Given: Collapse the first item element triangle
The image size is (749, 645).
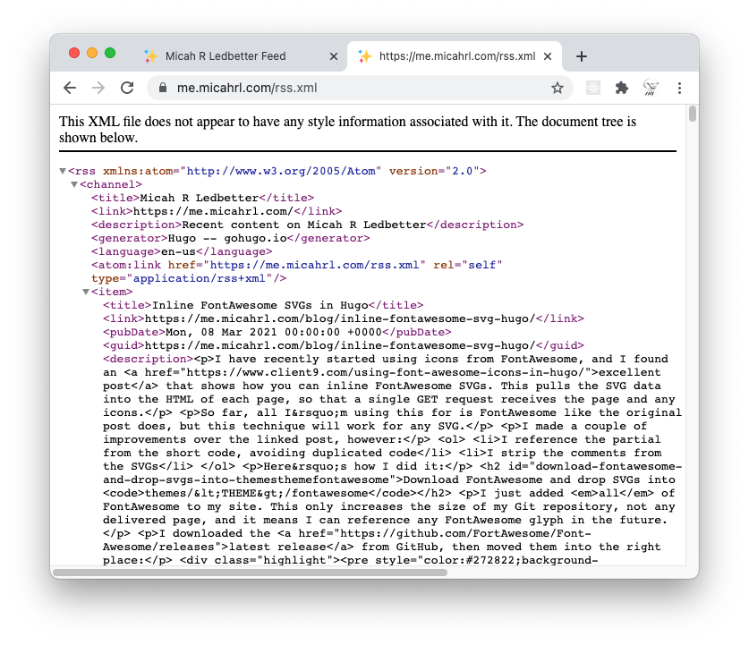Looking at the screenshot, I should click(x=86, y=291).
